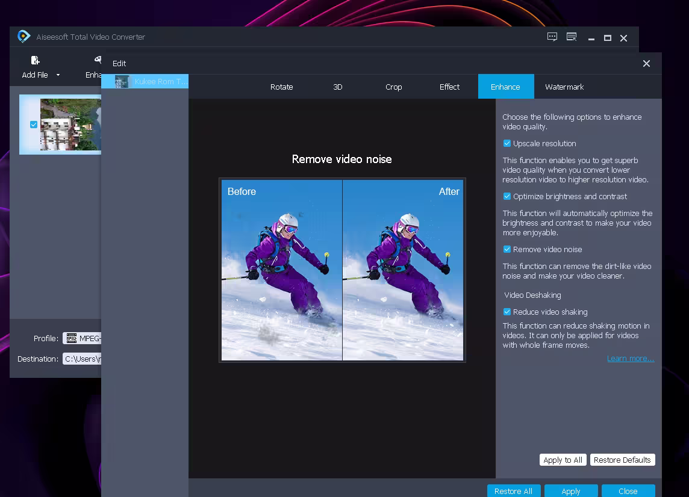Screen dimensions: 689x497
Task: Select the building video thumbnail in main window
Action: tap(70, 125)
